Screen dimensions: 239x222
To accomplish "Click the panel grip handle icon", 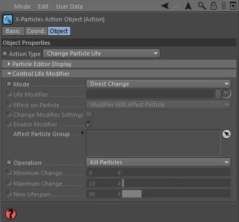I will click(x=6, y=6).
